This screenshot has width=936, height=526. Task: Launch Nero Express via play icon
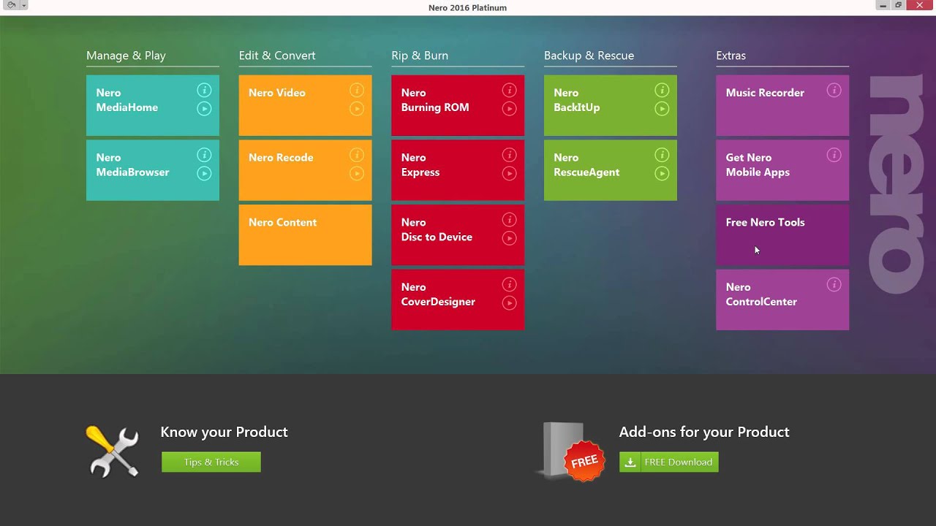pyautogui.click(x=509, y=173)
